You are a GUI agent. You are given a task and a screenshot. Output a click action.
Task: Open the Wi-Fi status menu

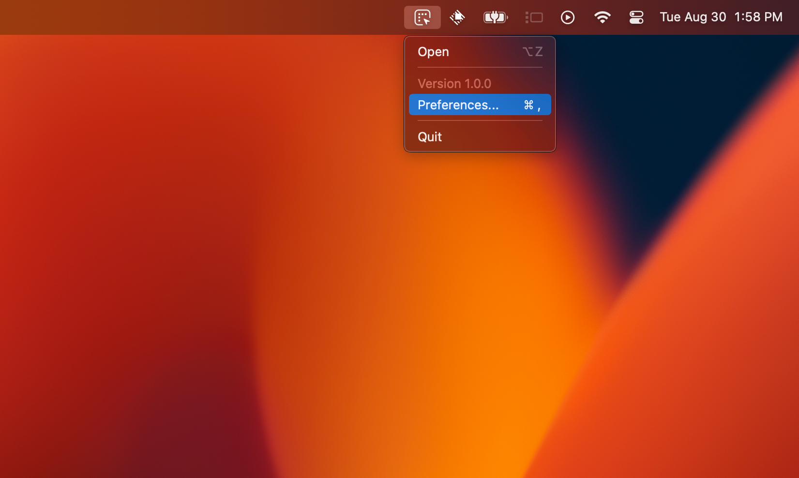click(602, 17)
